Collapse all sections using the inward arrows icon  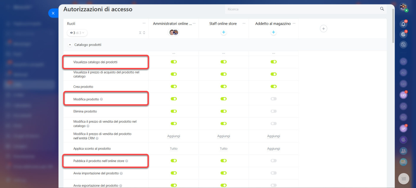coord(140,33)
